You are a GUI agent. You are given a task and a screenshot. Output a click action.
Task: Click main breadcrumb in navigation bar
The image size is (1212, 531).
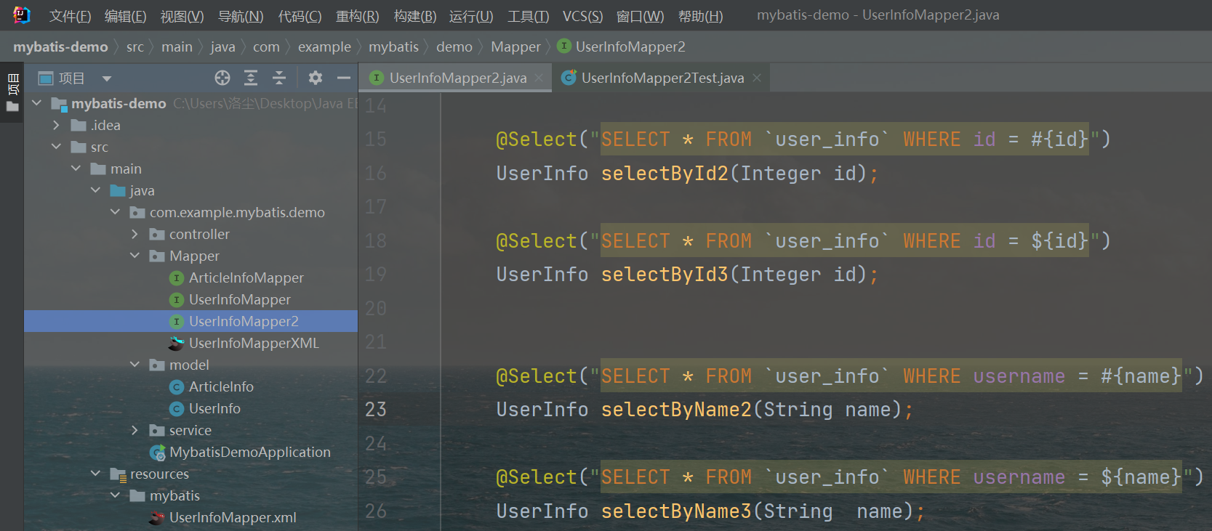pyautogui.click(x=177, y=46)
